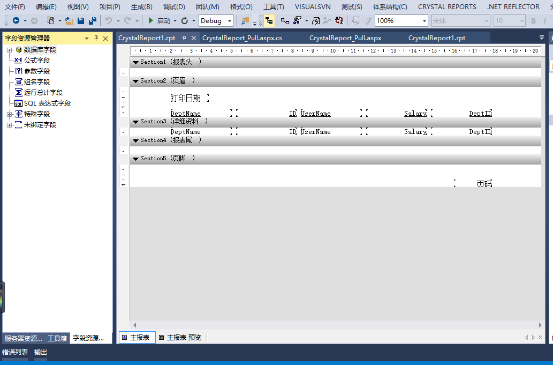Screen dimensions: 553x365
Task: Click the redo arrow icon
Action: 127,21
